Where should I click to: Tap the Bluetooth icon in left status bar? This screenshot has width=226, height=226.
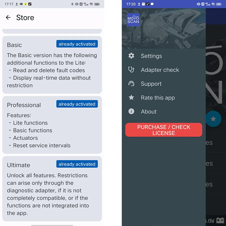(x=72, y=4)
